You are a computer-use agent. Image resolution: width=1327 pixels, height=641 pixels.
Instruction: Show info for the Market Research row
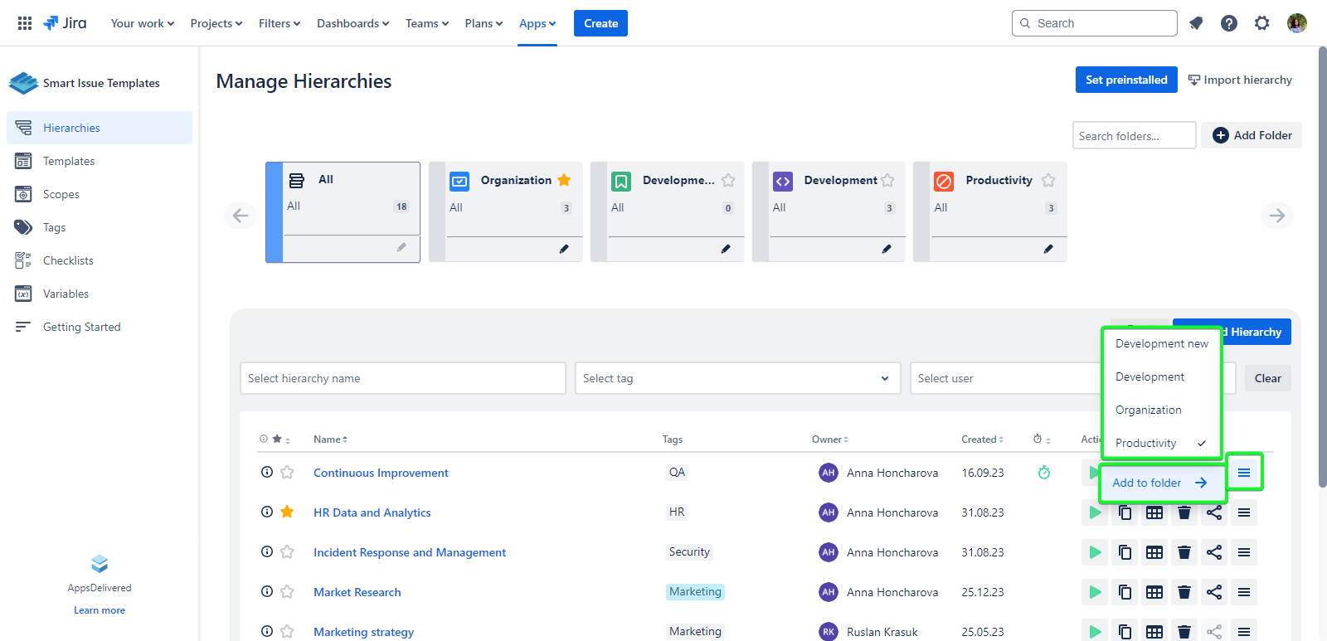[x=267, y=591]
